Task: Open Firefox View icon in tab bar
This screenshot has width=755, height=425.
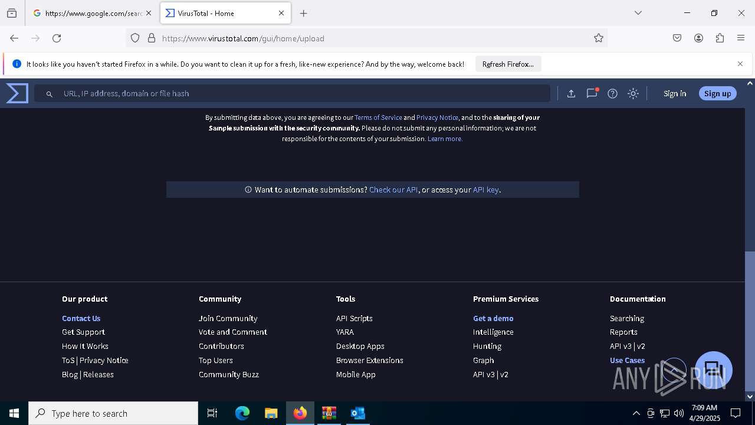Action: coord(12,13)
